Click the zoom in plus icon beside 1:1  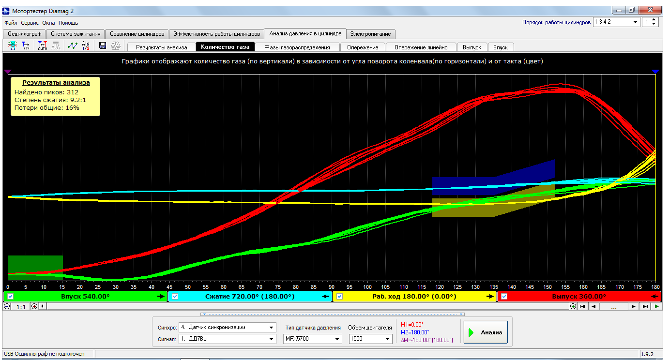[x=34, y=306]
